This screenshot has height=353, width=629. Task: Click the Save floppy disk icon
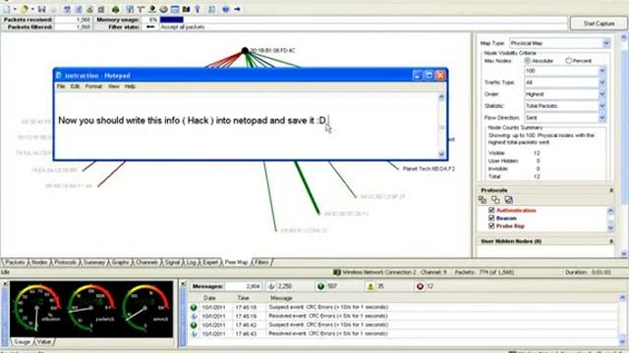click(41, 9)
